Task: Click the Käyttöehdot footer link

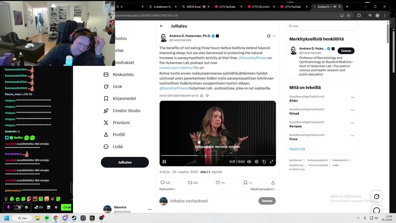Action: 295,160
